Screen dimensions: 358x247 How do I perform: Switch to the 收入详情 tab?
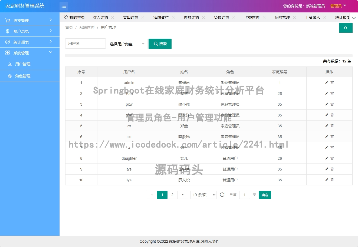pyautogui.click(x=100, y=17)
